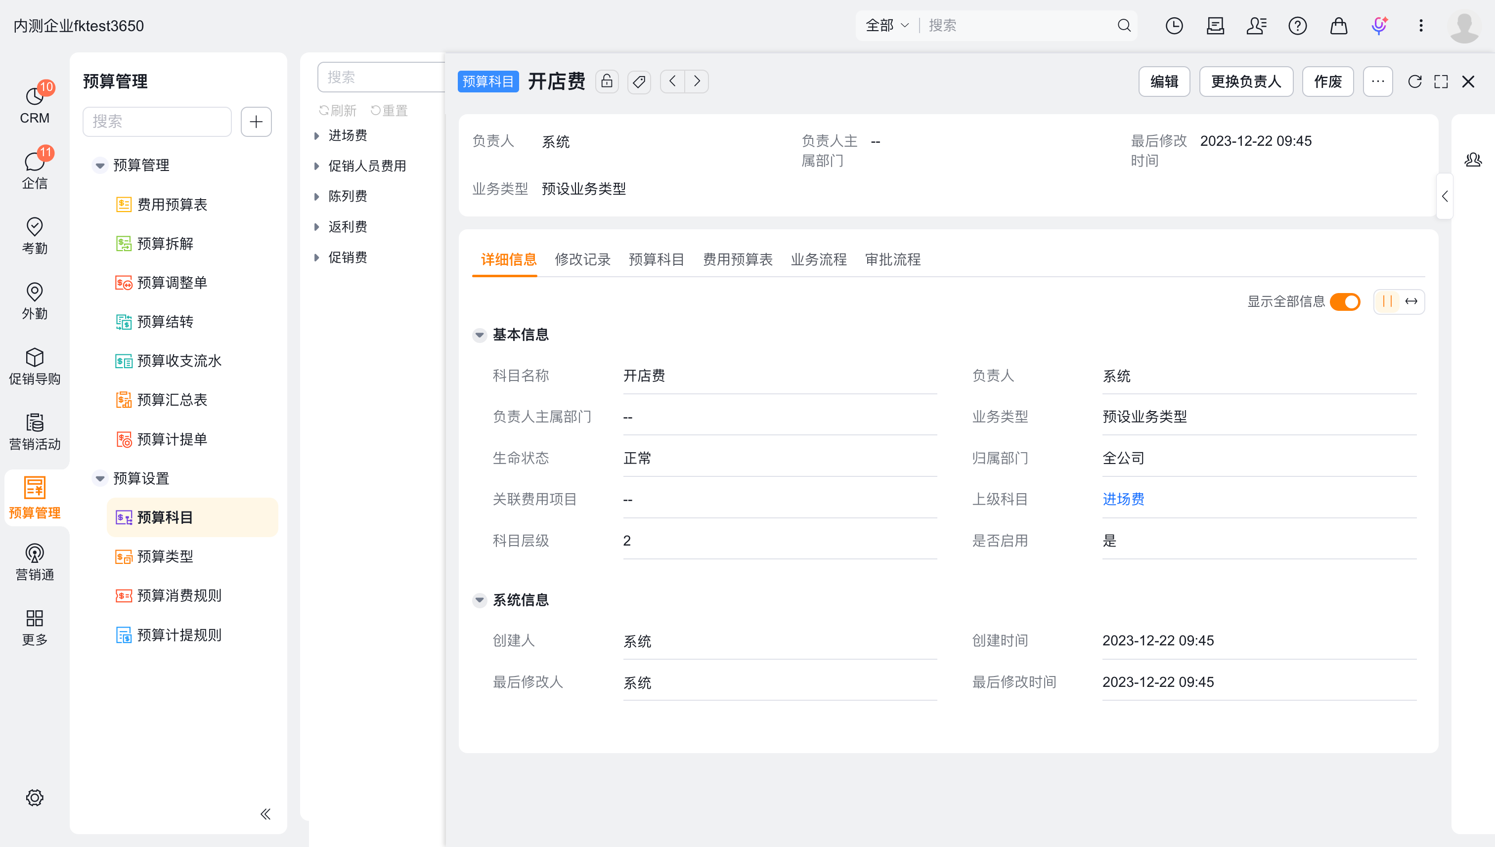Open the 进场费 parent subject link
The height and width of the screenshot is (847, 1495).
(x=1123, y=499)
